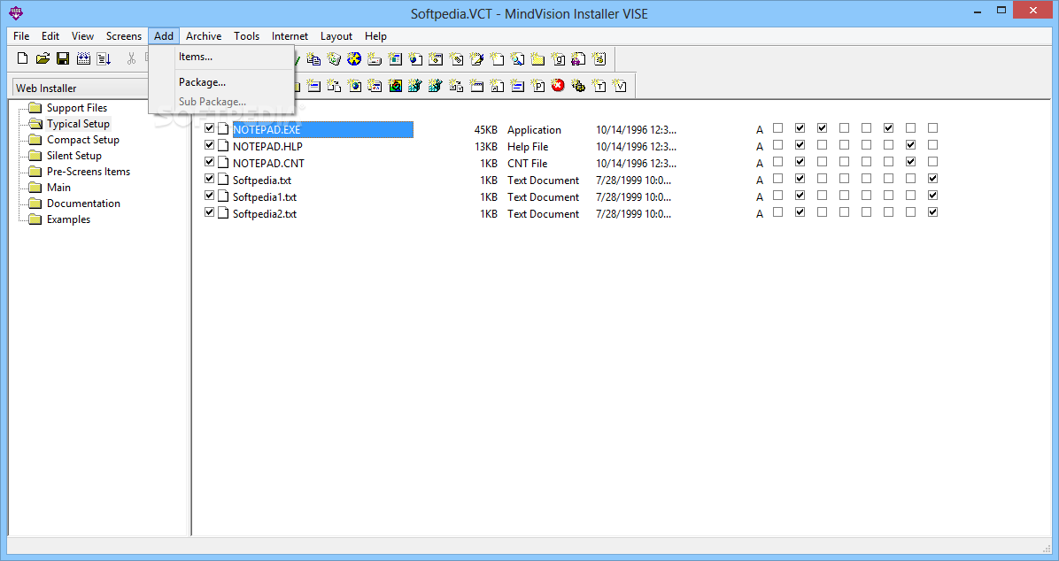Image resolution: width=1059 pixels, height=561 pixels.
Task: Click the Build installer toolbar icon
Action: tap(83, 58)
